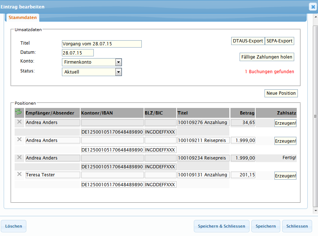Click the vertical scrollbar down arrow

click(315, 211)
